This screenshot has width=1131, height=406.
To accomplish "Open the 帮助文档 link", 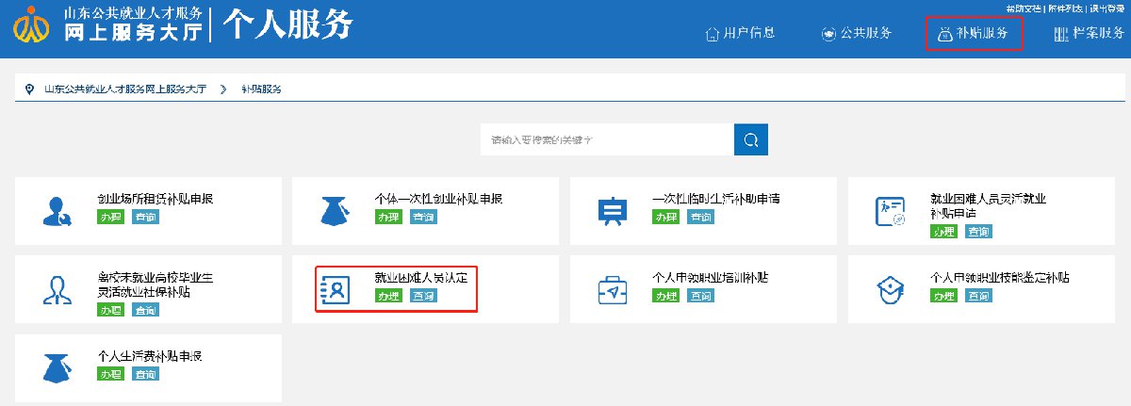I will 1024,8.
